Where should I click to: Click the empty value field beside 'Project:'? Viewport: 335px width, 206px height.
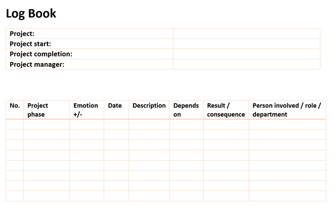tap(246, 33)
